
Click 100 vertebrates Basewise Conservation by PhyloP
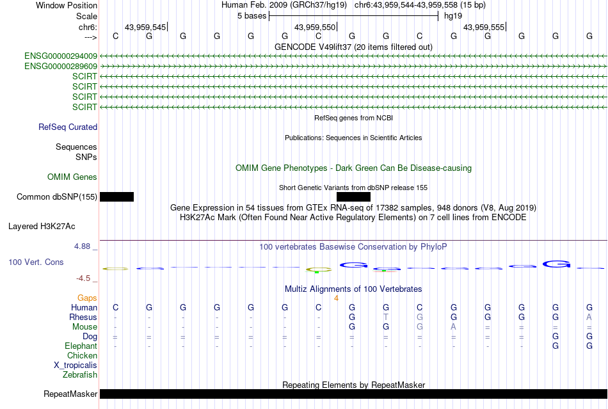353,247
